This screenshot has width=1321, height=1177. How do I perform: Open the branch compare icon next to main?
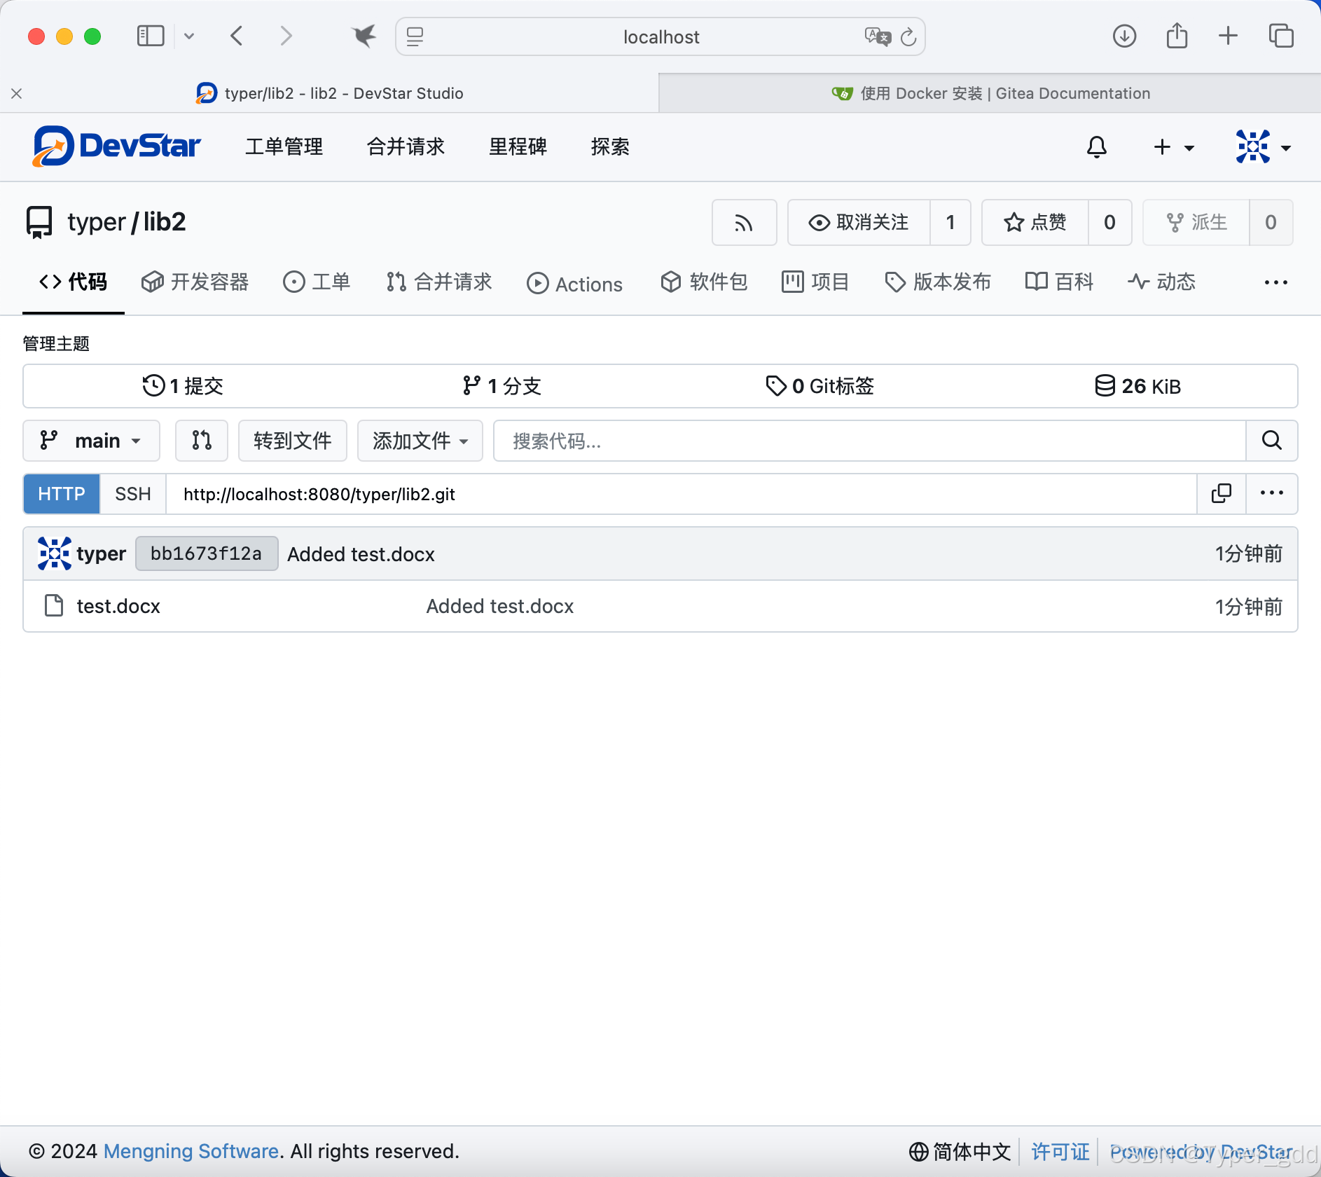(201, 441)
